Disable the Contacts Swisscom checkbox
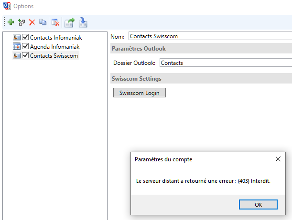 click(25, 56)
